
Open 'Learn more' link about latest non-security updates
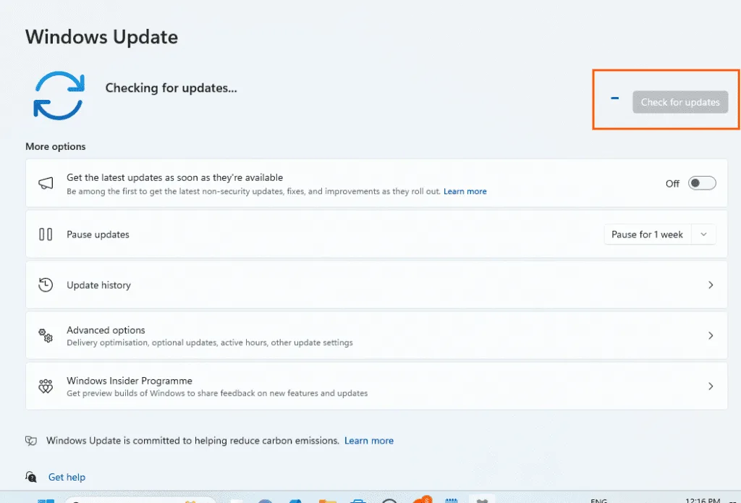[x=465, y=192]
